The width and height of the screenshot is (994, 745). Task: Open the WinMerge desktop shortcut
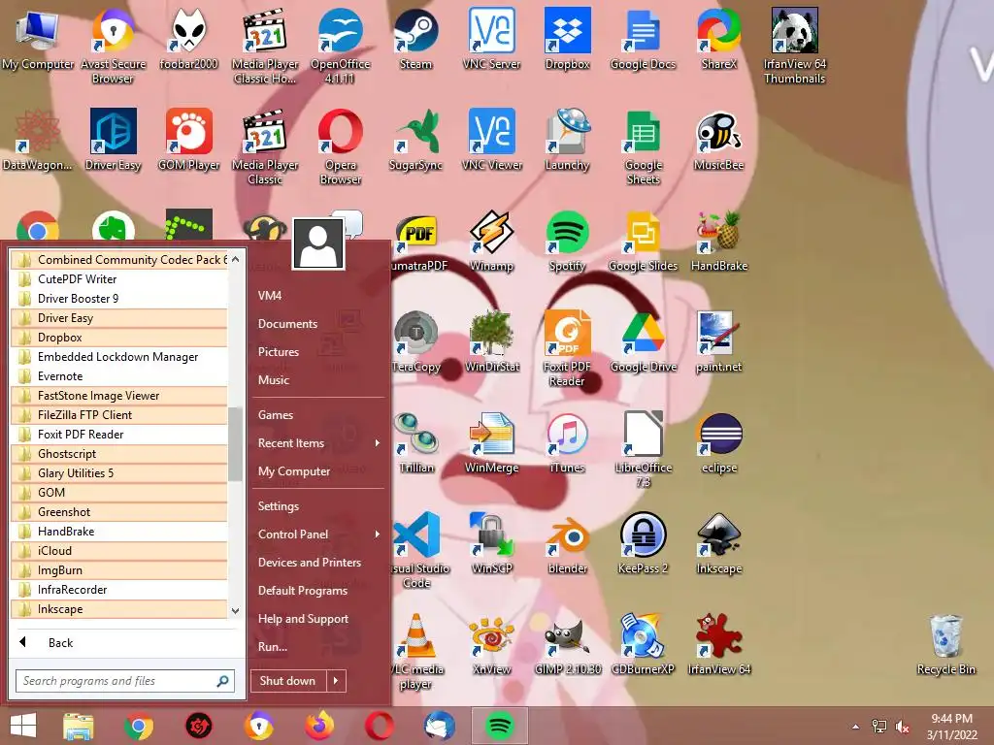point(492,442)
